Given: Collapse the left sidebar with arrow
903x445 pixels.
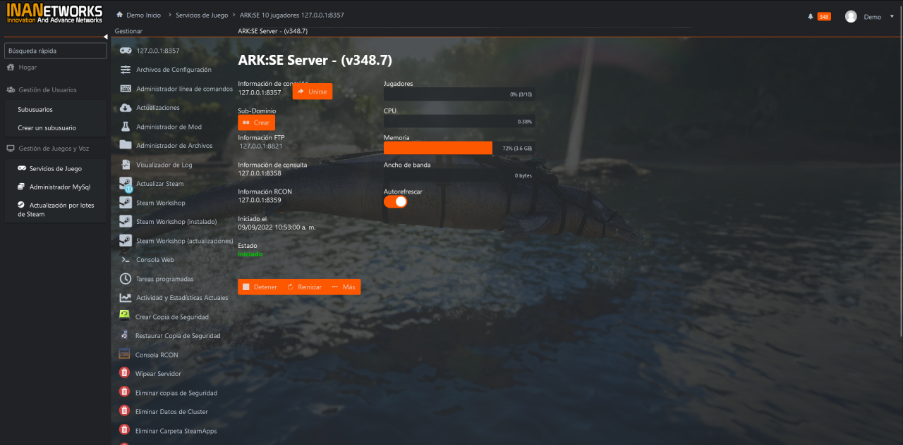Looking at the screenshot, I should click(x=105, y=36).
